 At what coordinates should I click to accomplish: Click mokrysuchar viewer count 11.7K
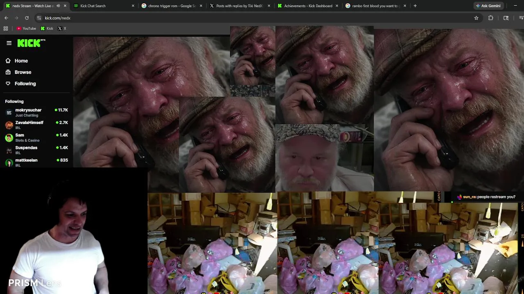[61, 110]
